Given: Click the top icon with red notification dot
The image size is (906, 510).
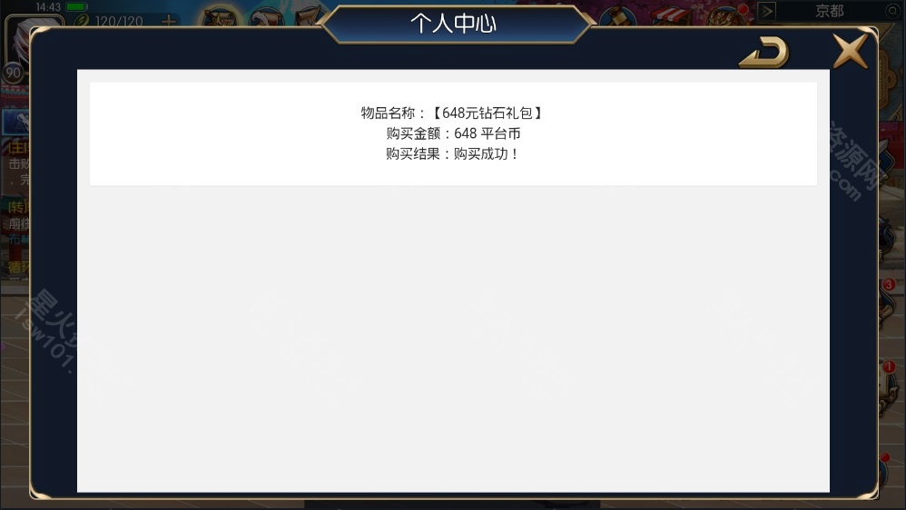Looking at the screenshot, I should 728,16.
